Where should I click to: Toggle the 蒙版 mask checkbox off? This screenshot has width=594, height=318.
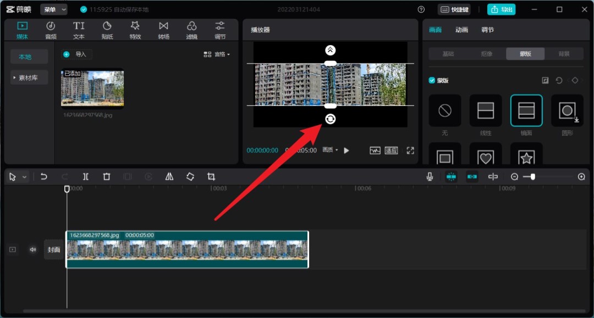click(431, 80)
